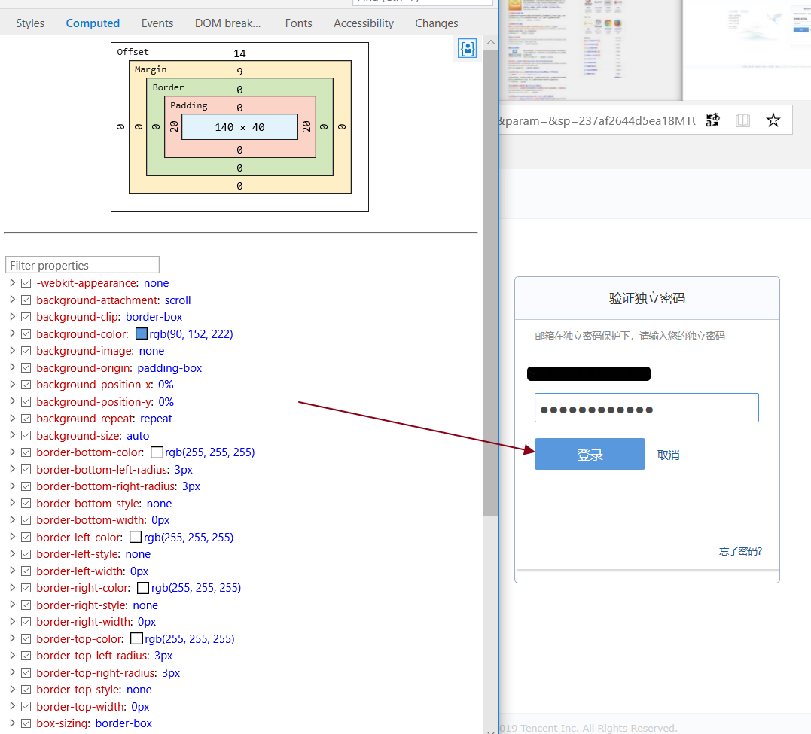Viewport: 811px width, 734px height.
Task: Expand the background-size property
Action: coord(12,435)
